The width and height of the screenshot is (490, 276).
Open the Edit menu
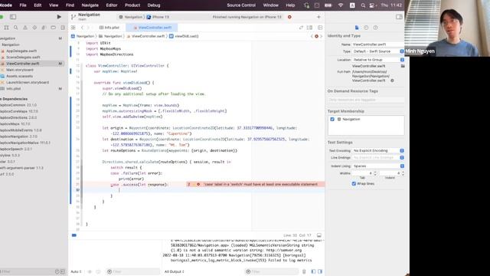coord(38,5)
